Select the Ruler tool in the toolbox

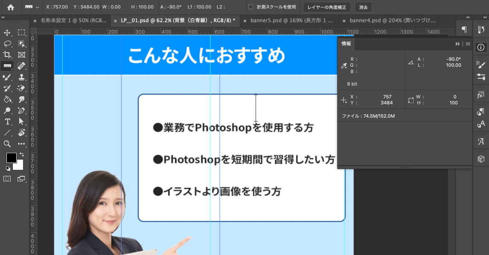tap(7, 66)
